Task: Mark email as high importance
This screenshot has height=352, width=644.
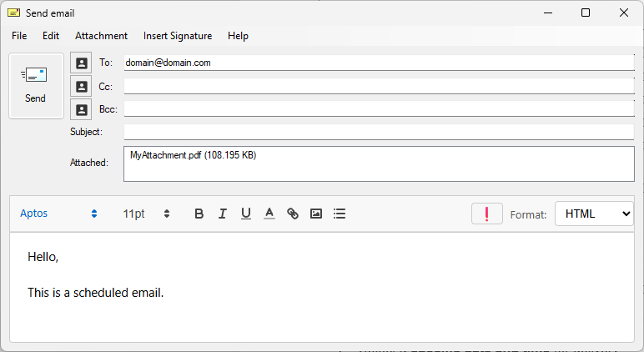Action: click(x=486, y=214)
